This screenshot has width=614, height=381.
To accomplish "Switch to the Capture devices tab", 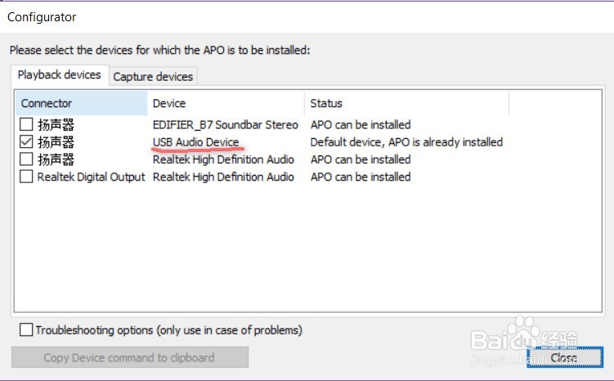I will [153, 77].
